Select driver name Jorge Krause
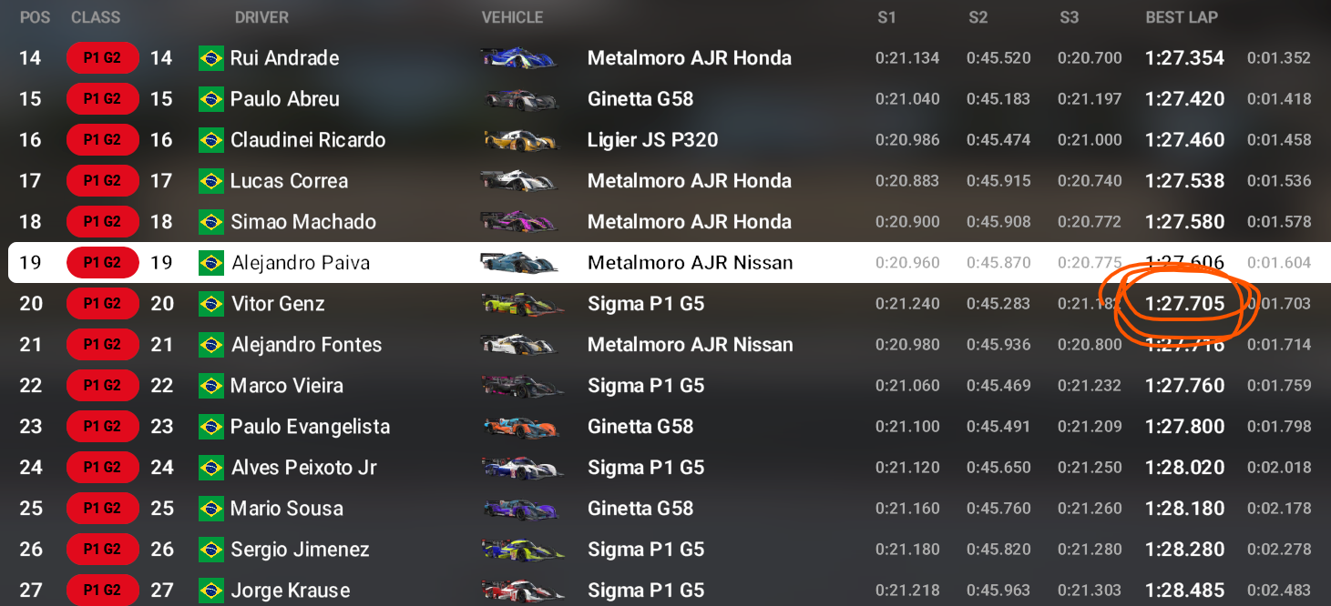1331x606 pixels. click(290, 591)
